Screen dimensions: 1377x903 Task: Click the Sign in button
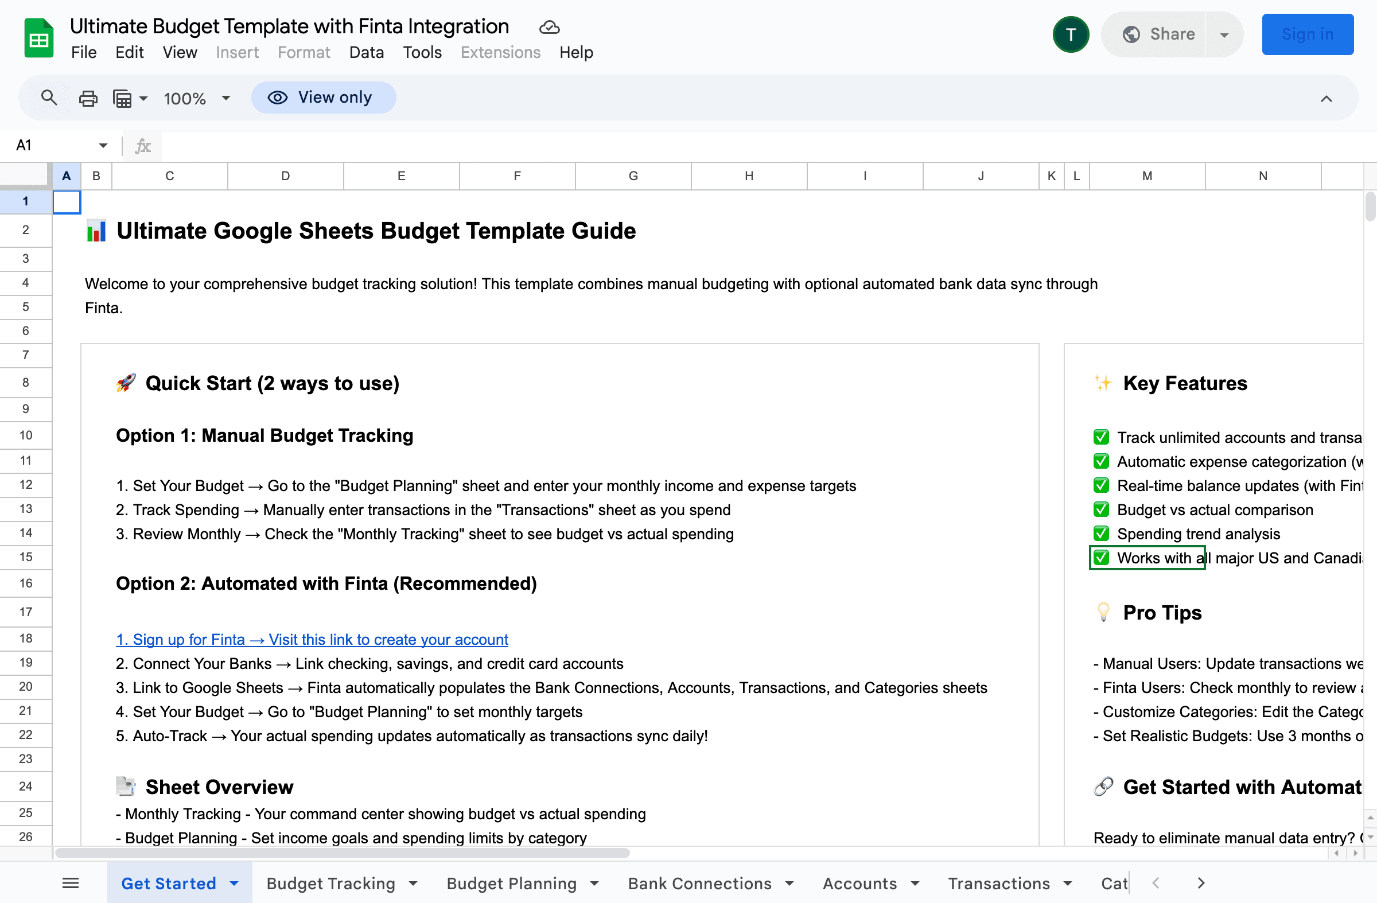coord(1307,34)
